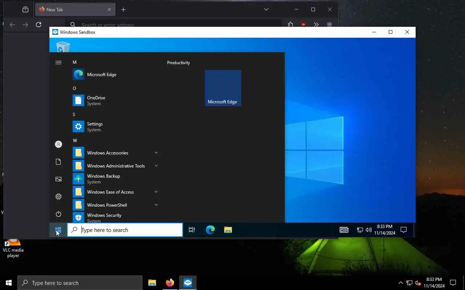Click the sandbox clock showing 8:33 PM
The width and height of the screenshot is (465, 290).
(x=385, y=230)
